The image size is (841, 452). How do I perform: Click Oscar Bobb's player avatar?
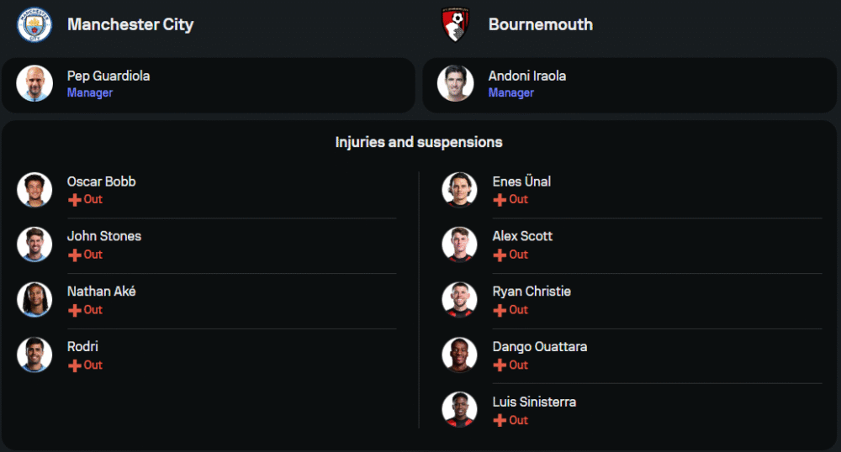tap(34, 190)
